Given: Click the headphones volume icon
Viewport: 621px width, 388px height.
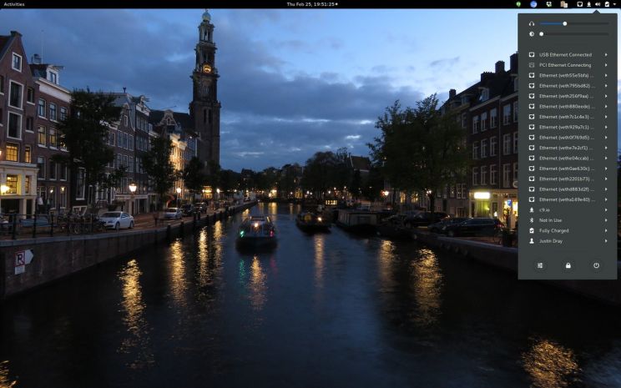Looking at the screenshot, I should (532, 23).
